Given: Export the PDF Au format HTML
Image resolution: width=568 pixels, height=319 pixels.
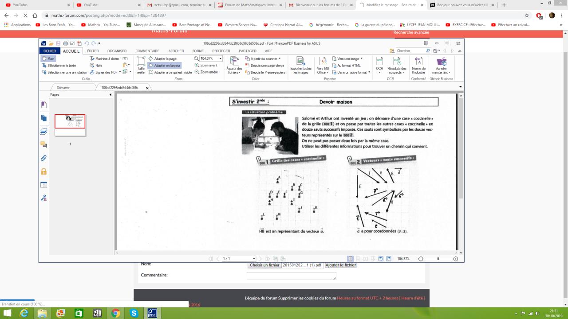Looking at the screenshot, I should (346, 65).
